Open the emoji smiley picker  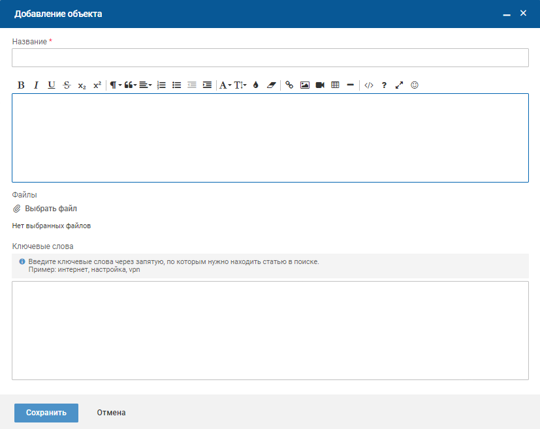click(x=414, y=85)
